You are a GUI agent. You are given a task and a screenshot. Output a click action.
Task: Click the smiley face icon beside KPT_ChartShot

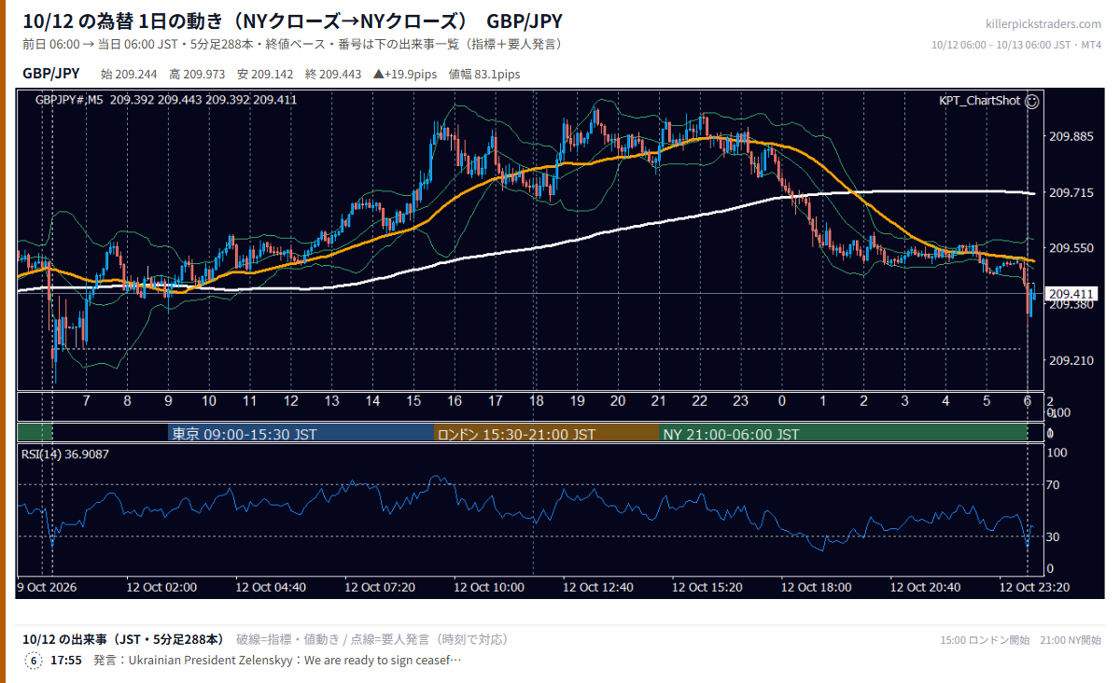click(1031, 101)
